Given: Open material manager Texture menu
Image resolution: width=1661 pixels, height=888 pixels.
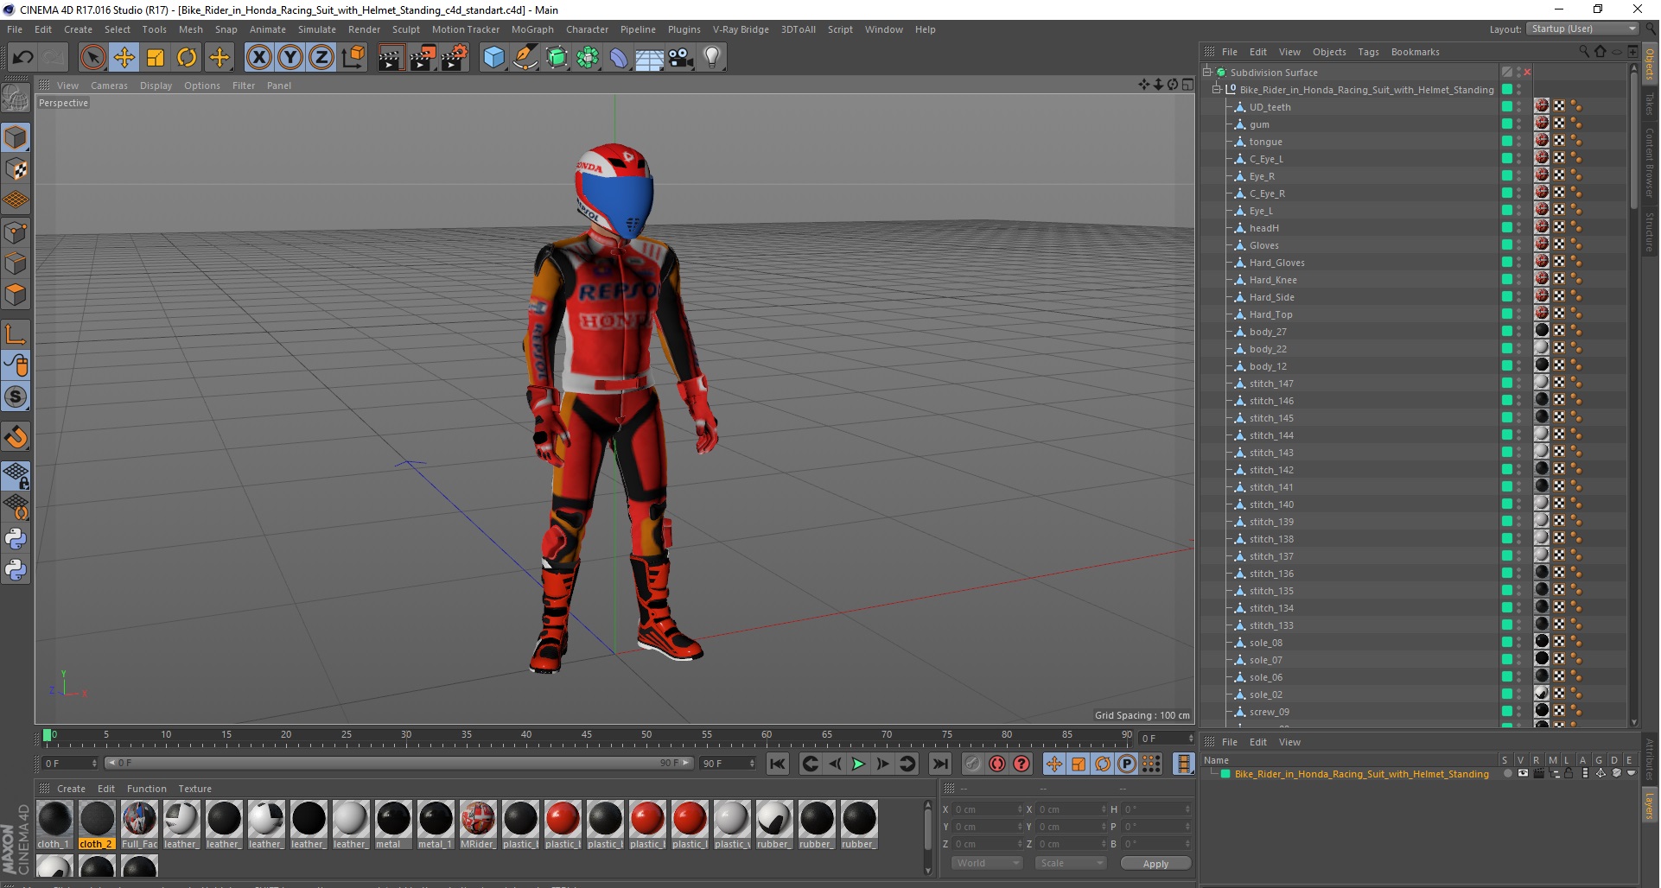Looking at the screenshot, I should click(194, 790).
